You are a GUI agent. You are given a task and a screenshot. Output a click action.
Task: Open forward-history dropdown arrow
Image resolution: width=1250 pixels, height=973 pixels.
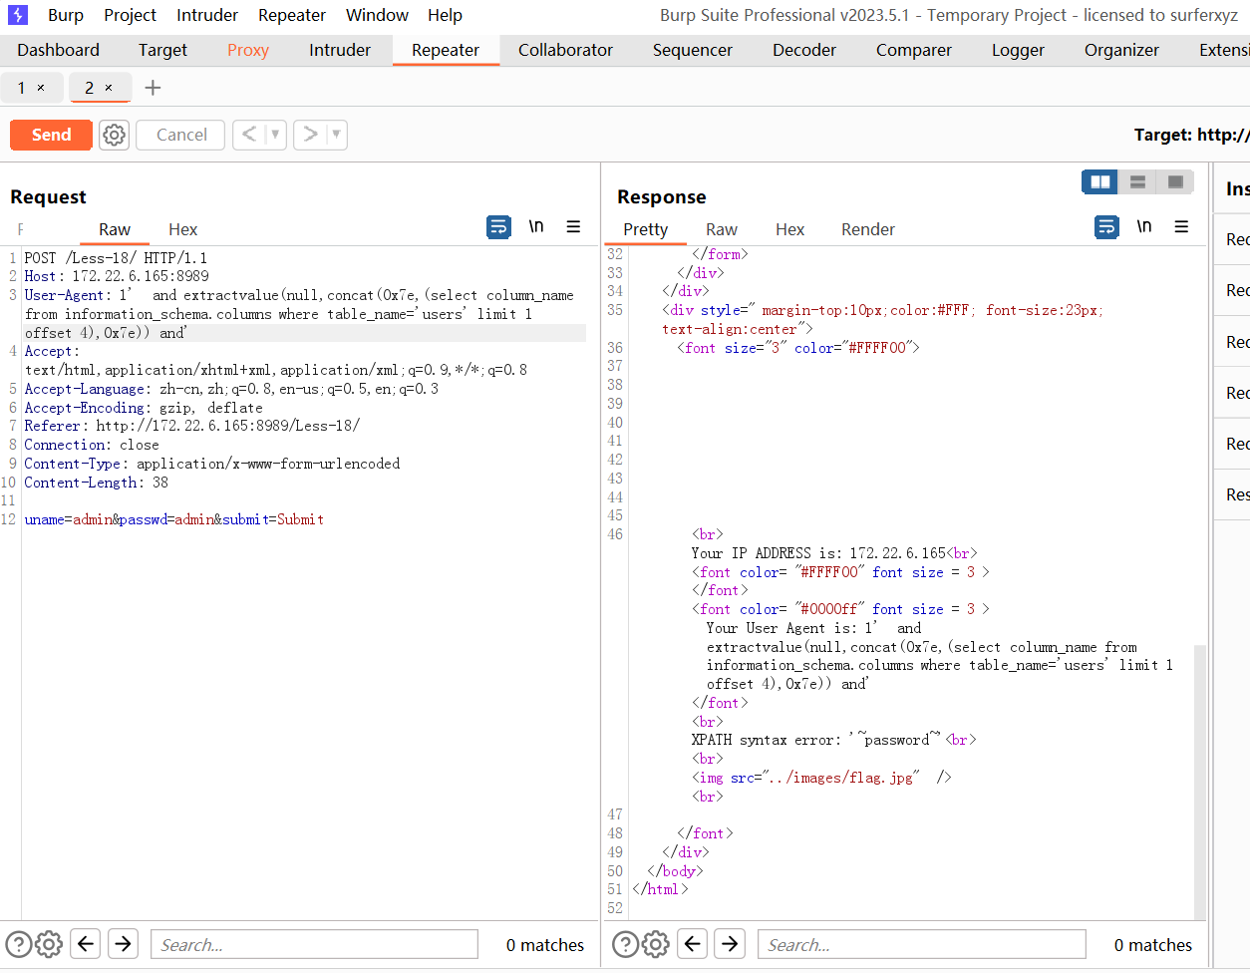click(x=336, y=135)
